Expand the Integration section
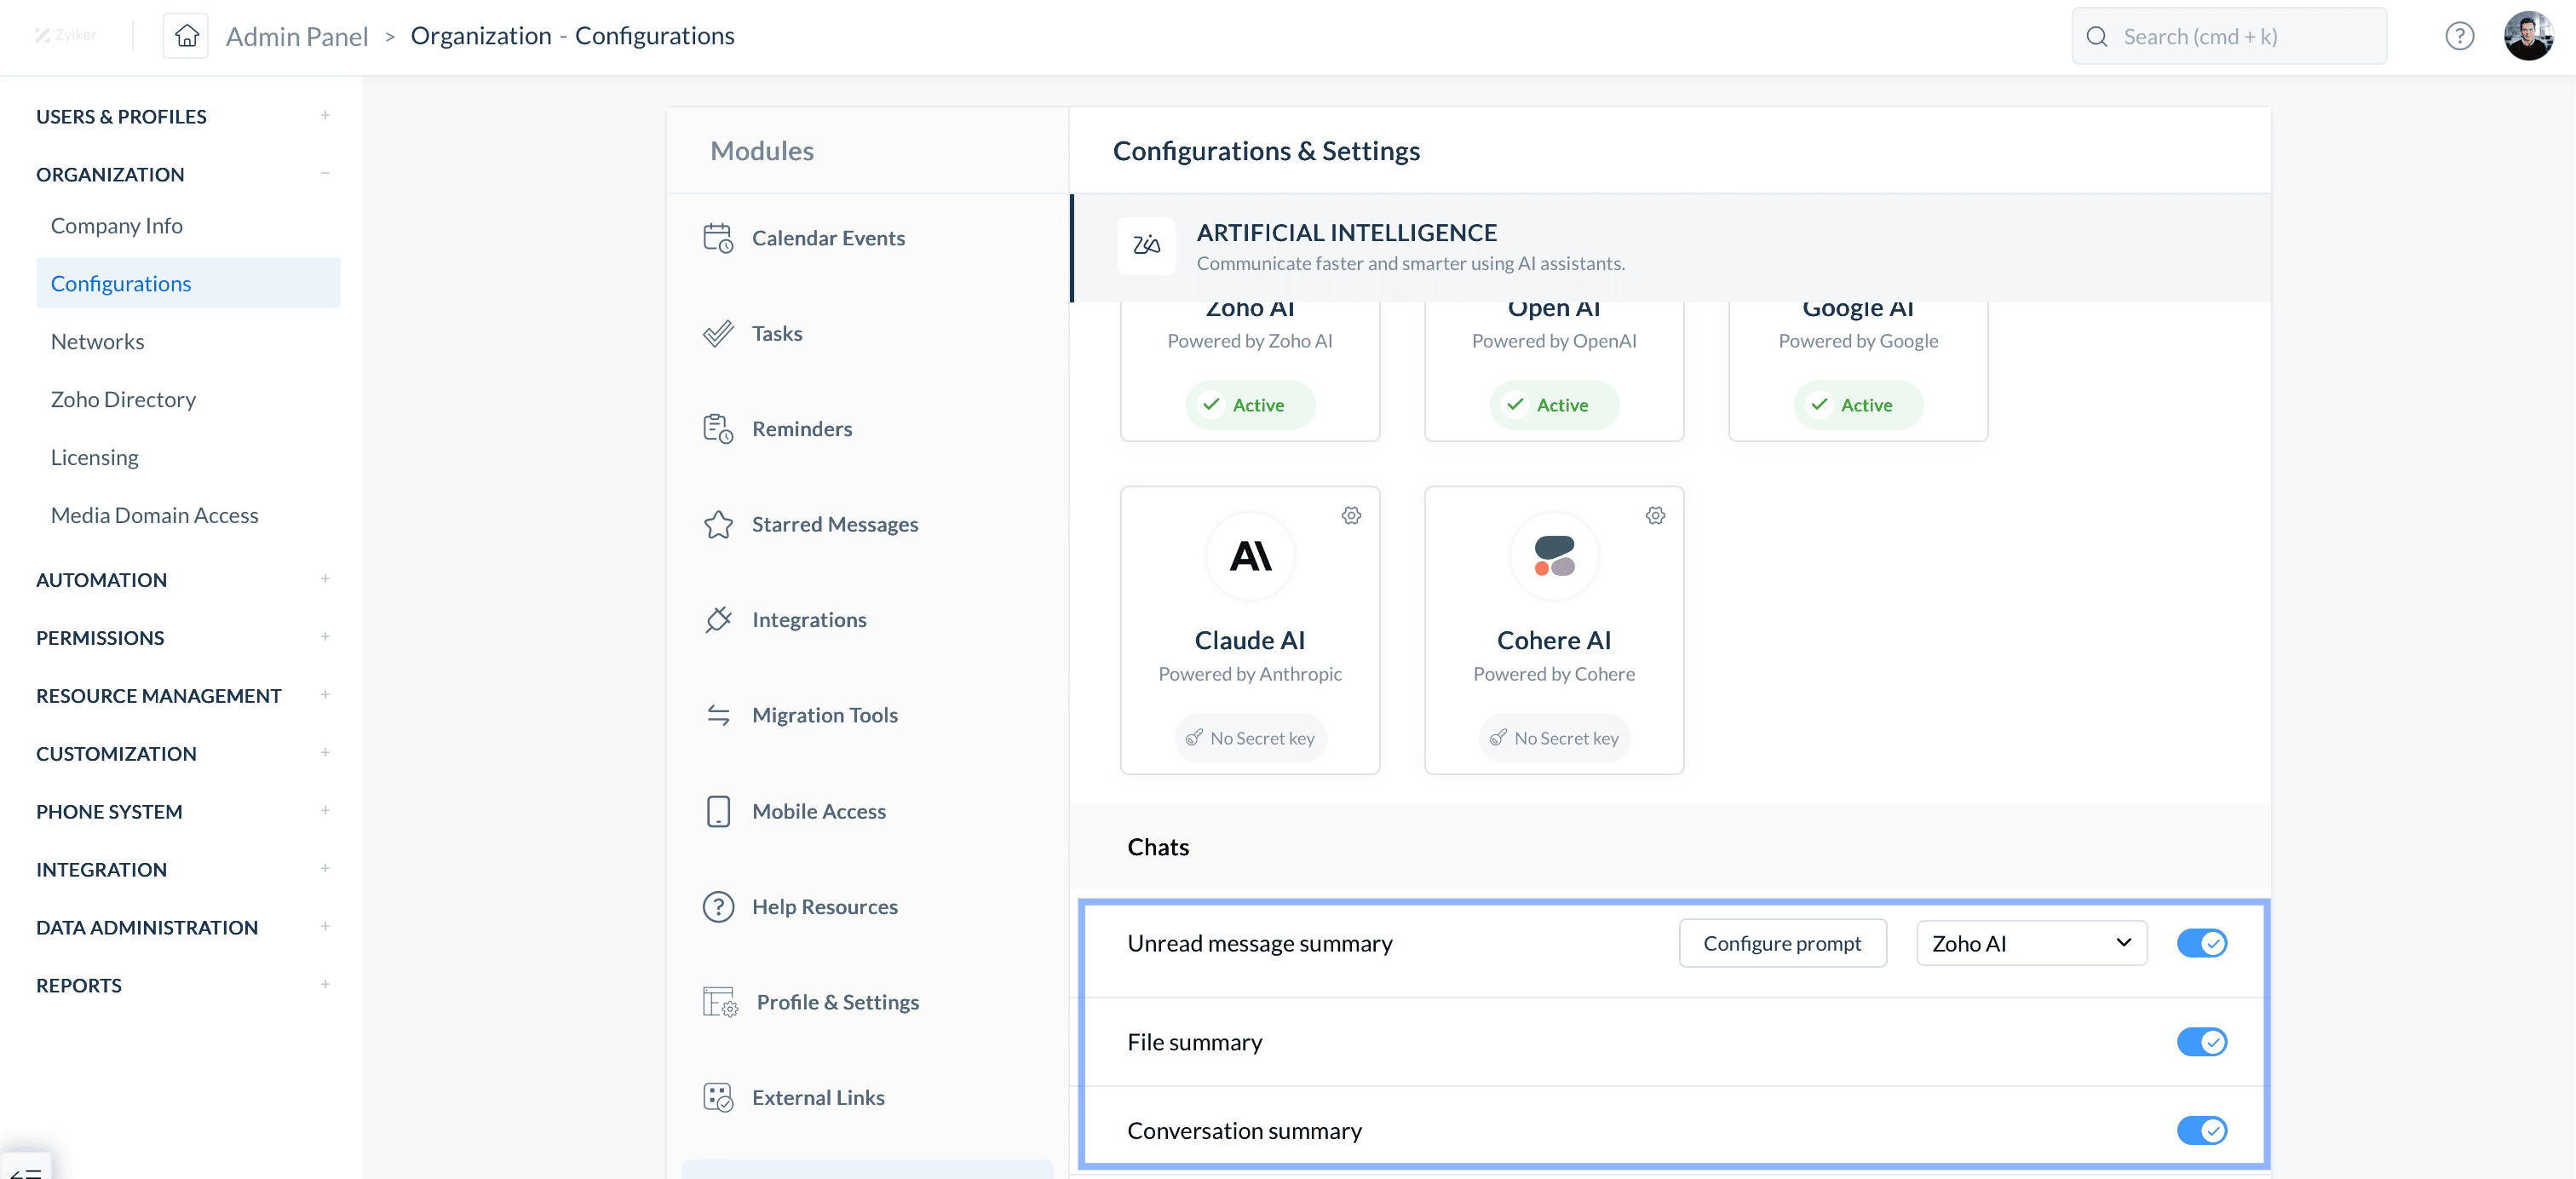Viewport: 2576px width, 1179px height. click(325, 869)
